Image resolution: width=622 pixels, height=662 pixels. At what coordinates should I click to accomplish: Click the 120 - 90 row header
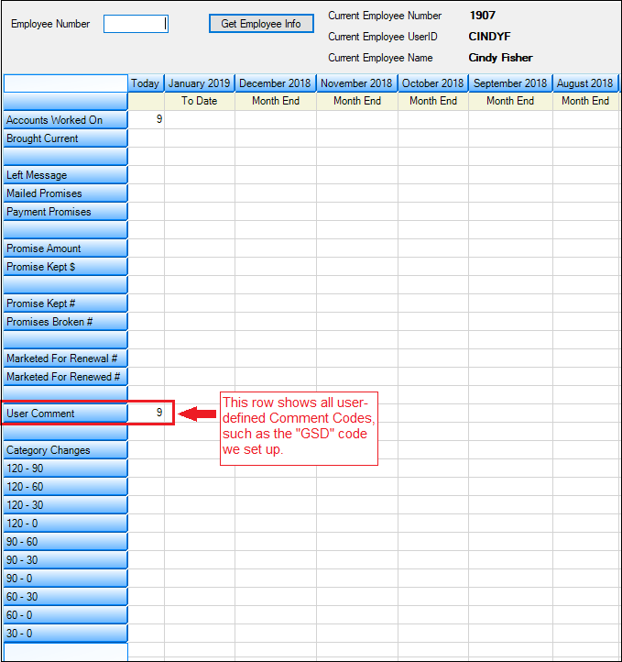coord(65,469)
